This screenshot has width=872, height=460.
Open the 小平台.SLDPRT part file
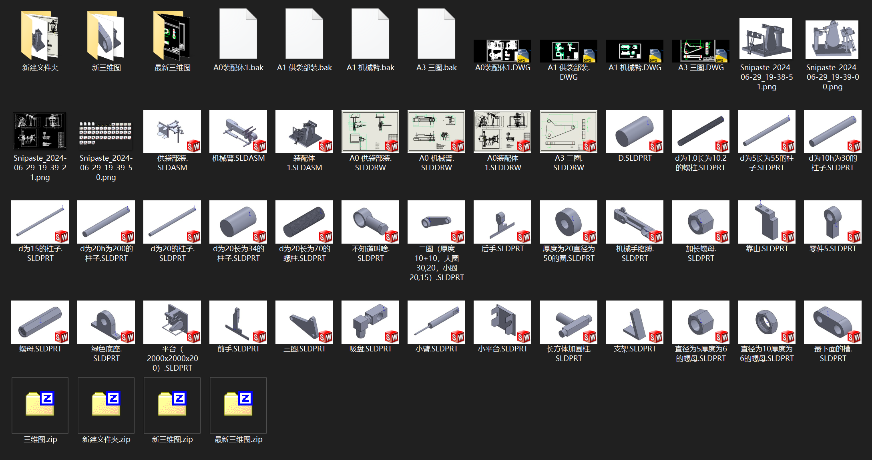pos(502,322)
